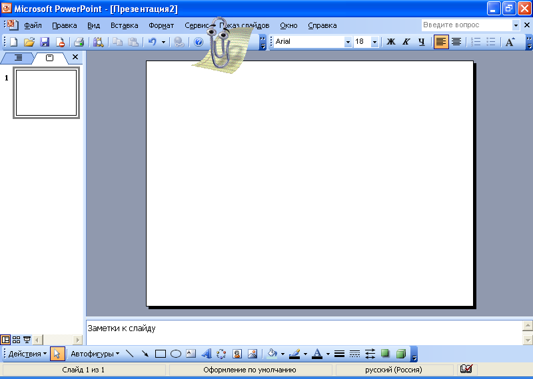Screen dimensions: 533x379
Task: Undo the last action
Action: coord(153,42)
